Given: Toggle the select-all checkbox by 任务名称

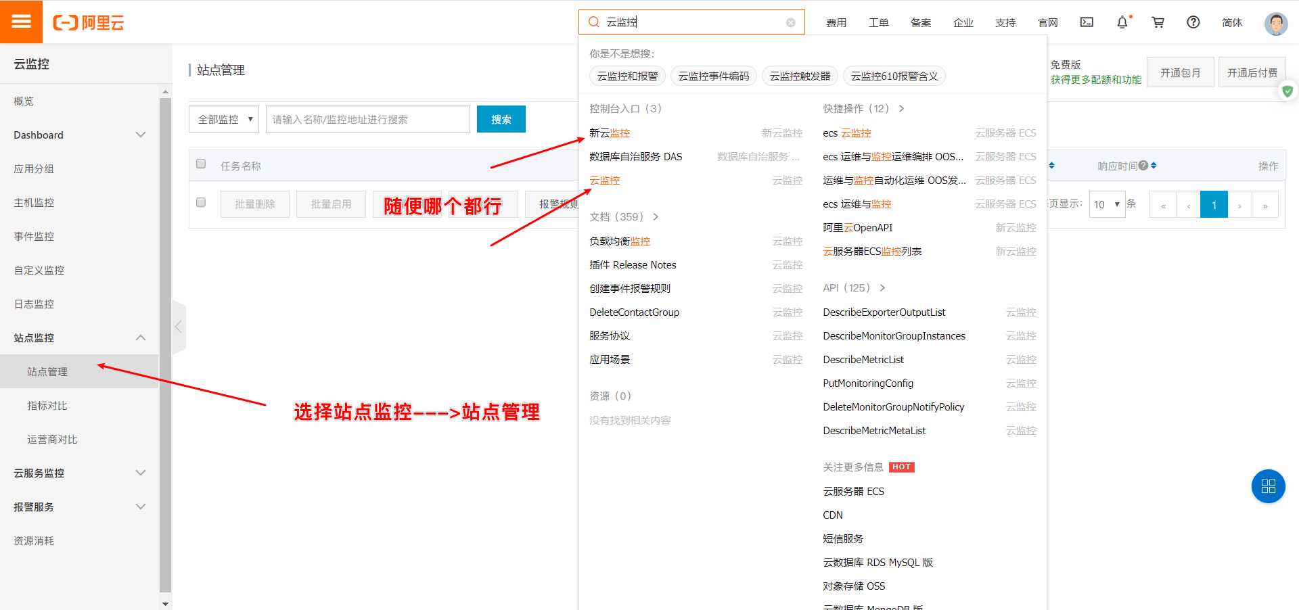Looking at the screenshot, I should (201, 164).
